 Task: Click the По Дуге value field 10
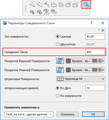[95, 88]
